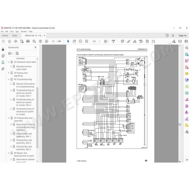189x189 pixels.
Task: Collapse the 20 Standard value table bookmark
Action: tap(9, 62)
